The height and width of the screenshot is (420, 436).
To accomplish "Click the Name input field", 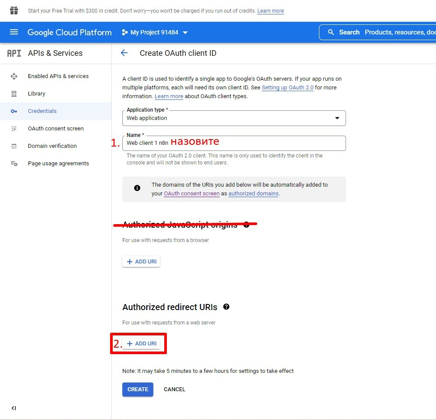I will [234, 143].
